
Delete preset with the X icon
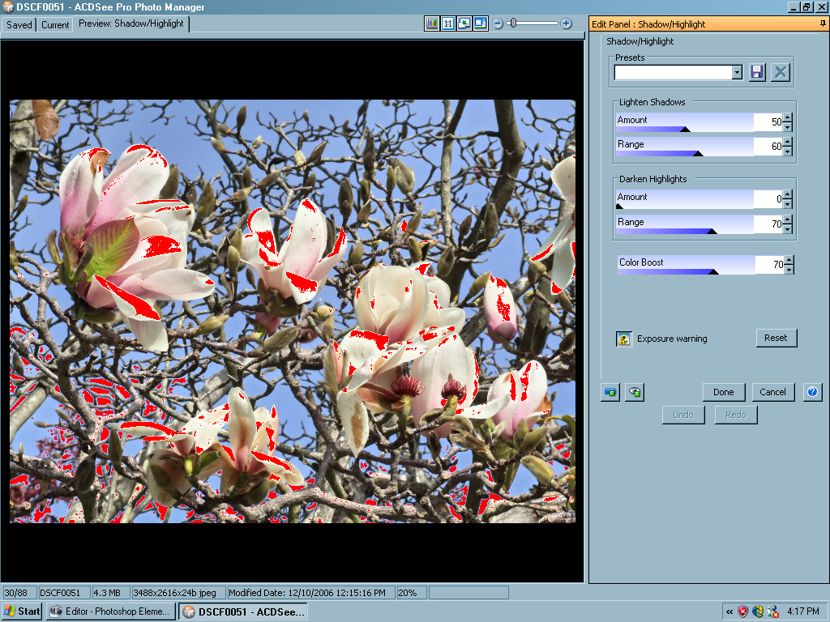pos(781,72)
